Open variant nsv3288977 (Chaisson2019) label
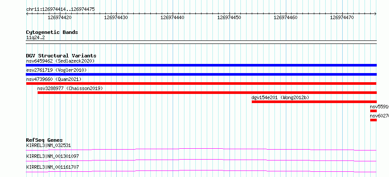Image resolution: width=389 pixels, height=177 pixels. point(70,88)
